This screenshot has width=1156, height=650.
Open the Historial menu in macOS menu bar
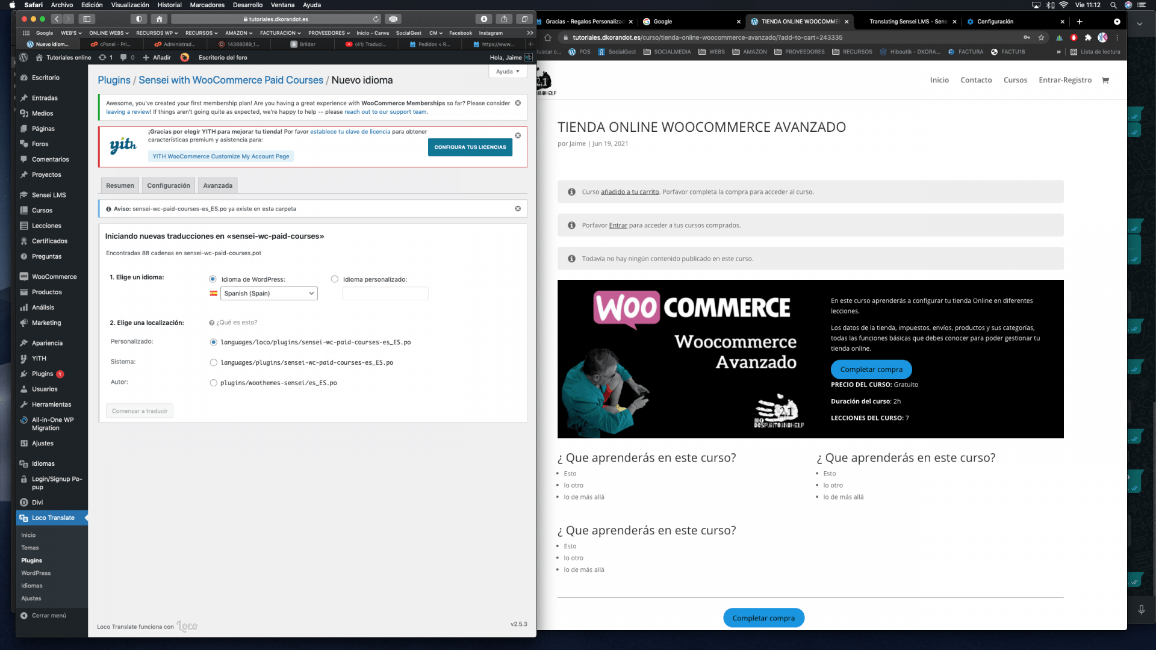[x=169, y=5]
